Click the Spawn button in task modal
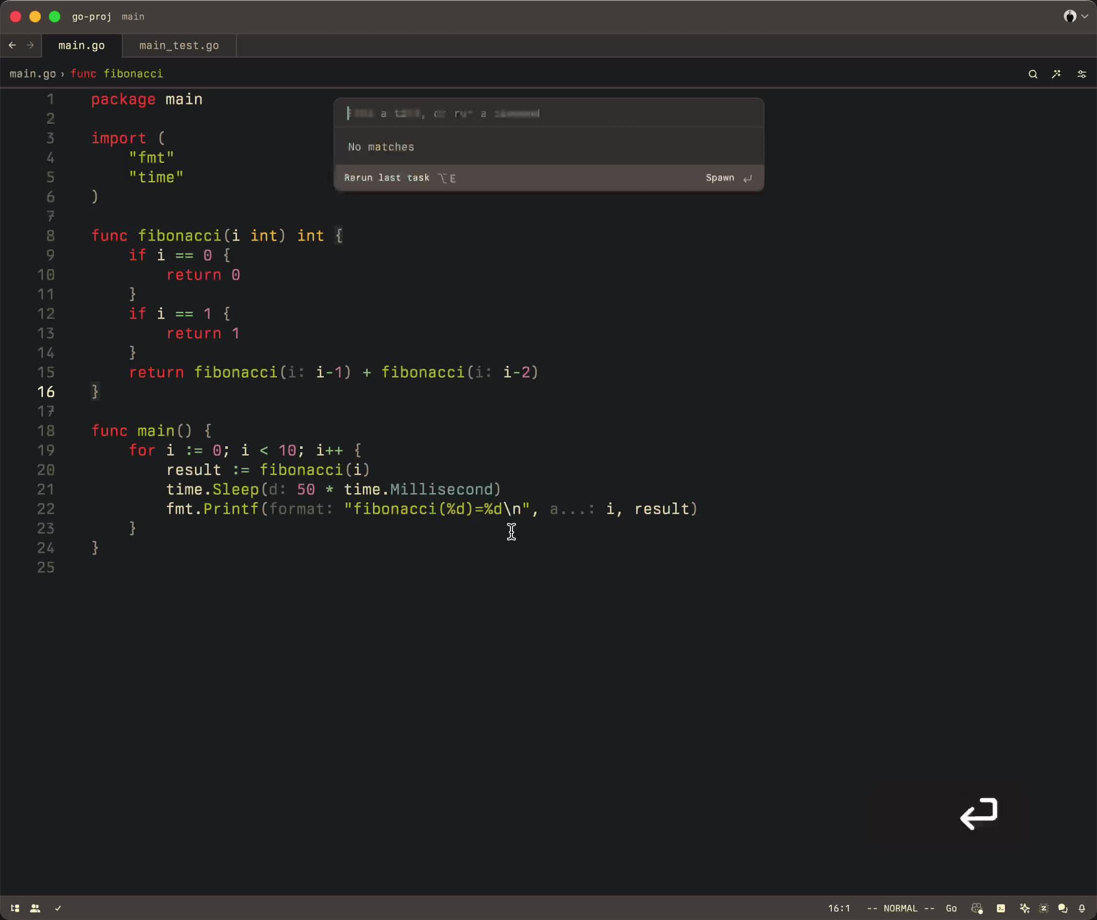This screenshot has height=920, width=1097. click(729, 178)
